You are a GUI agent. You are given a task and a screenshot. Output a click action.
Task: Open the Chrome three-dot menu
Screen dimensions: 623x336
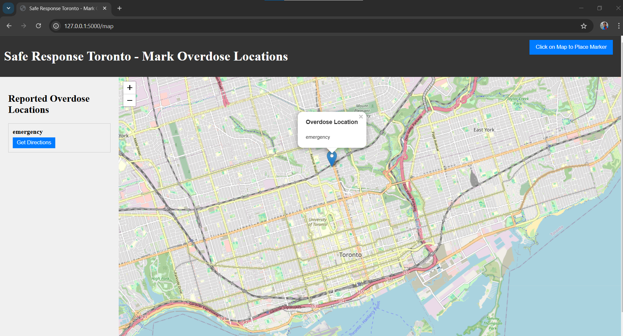(x=618, y=26)
